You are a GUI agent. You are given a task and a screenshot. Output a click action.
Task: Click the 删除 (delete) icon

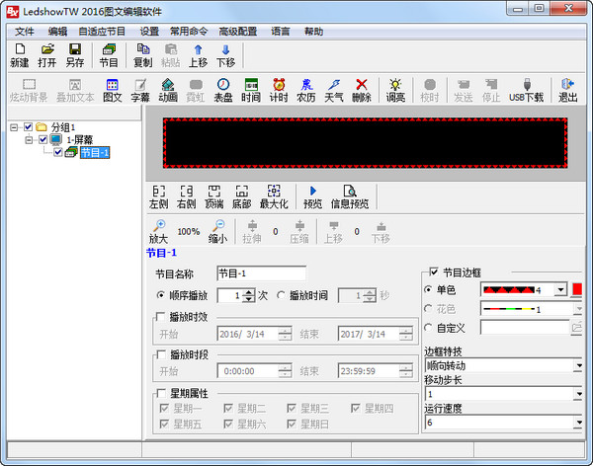coord(362,90)
